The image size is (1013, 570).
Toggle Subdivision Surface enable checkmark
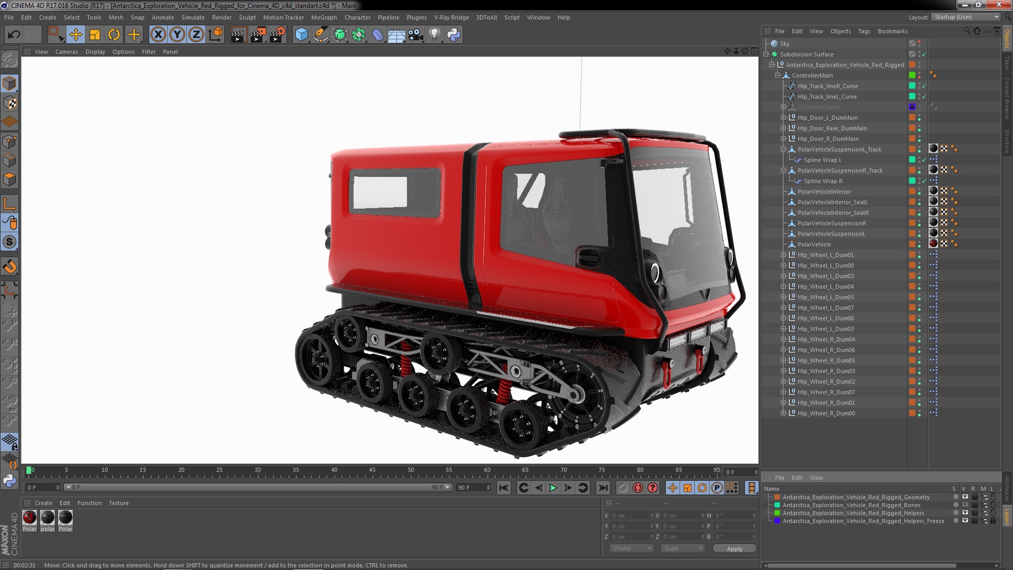924,54
